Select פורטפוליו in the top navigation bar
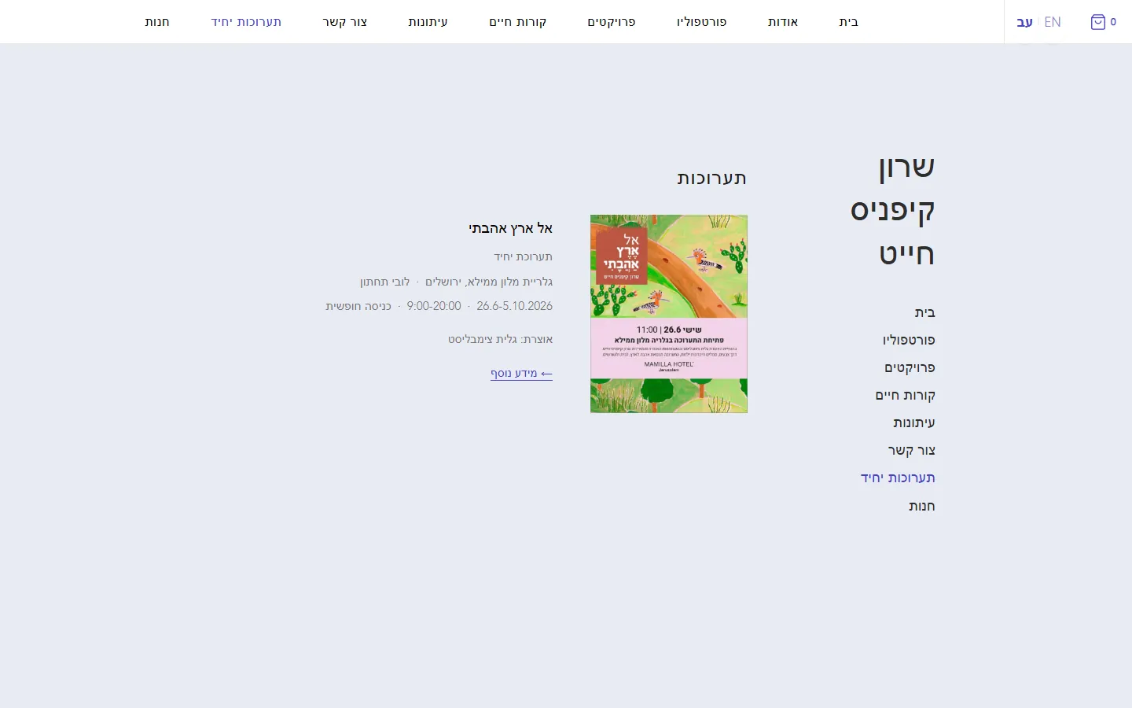This screenshot has width=1132, height=708. (x=701, y=22)
